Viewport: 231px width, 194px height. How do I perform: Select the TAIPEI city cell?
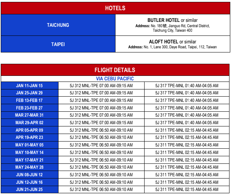click(x=58, y=44)
